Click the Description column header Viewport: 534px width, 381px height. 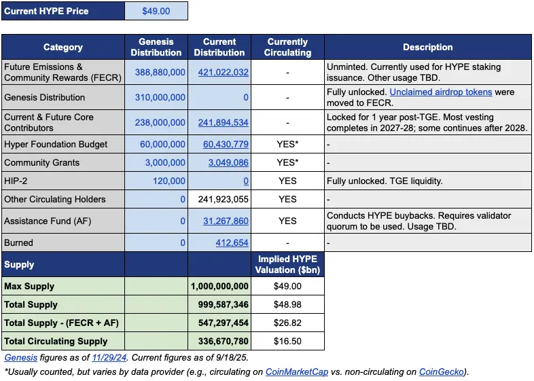(427, 48)
